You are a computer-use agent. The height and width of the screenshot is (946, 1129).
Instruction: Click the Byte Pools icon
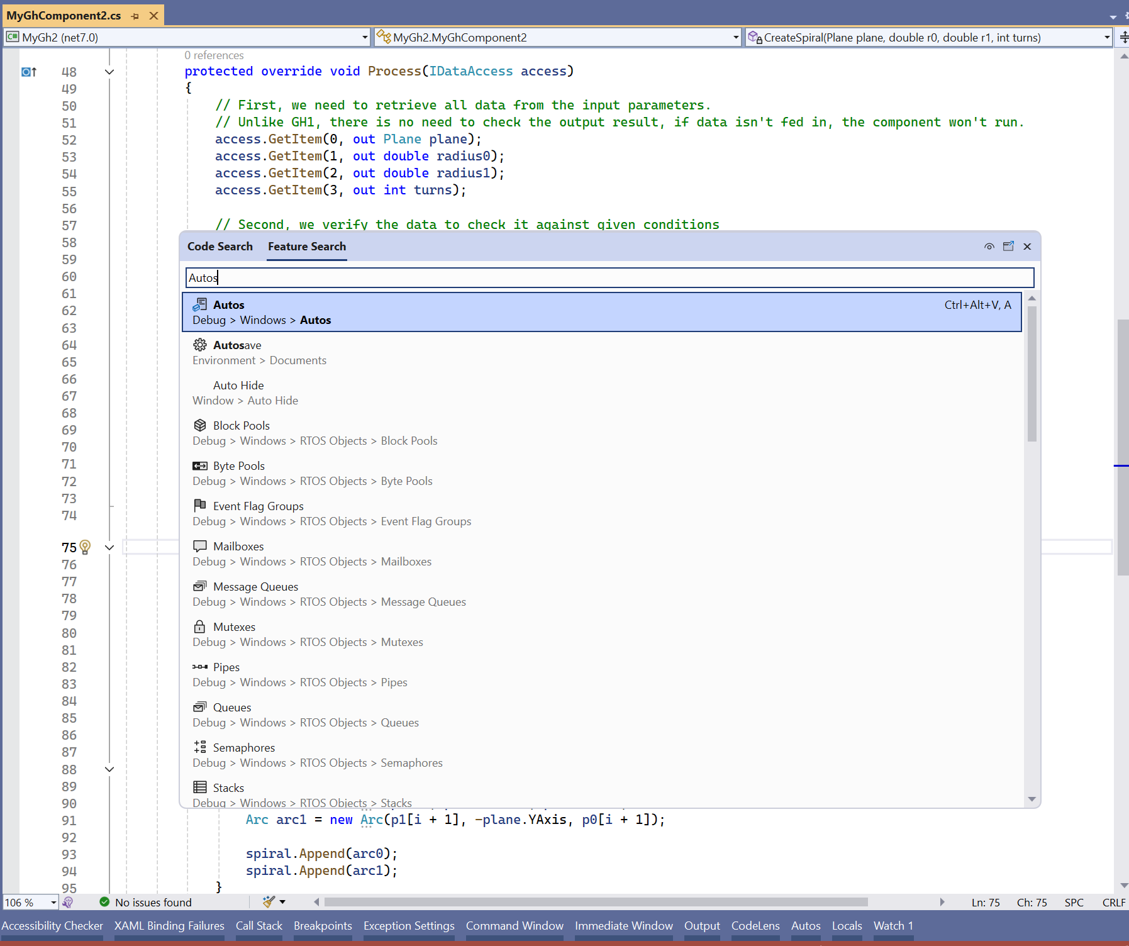click(199, 465)
